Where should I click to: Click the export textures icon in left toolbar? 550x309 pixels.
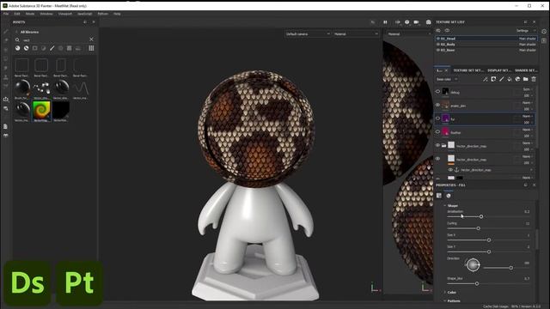tap(6, 100)
